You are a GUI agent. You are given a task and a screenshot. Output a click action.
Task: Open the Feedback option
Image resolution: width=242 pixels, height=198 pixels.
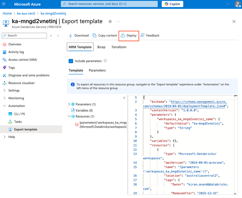[x=150, y=36]
